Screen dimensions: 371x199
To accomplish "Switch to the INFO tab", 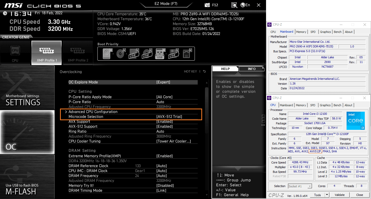I will click(x=251, y=69).
